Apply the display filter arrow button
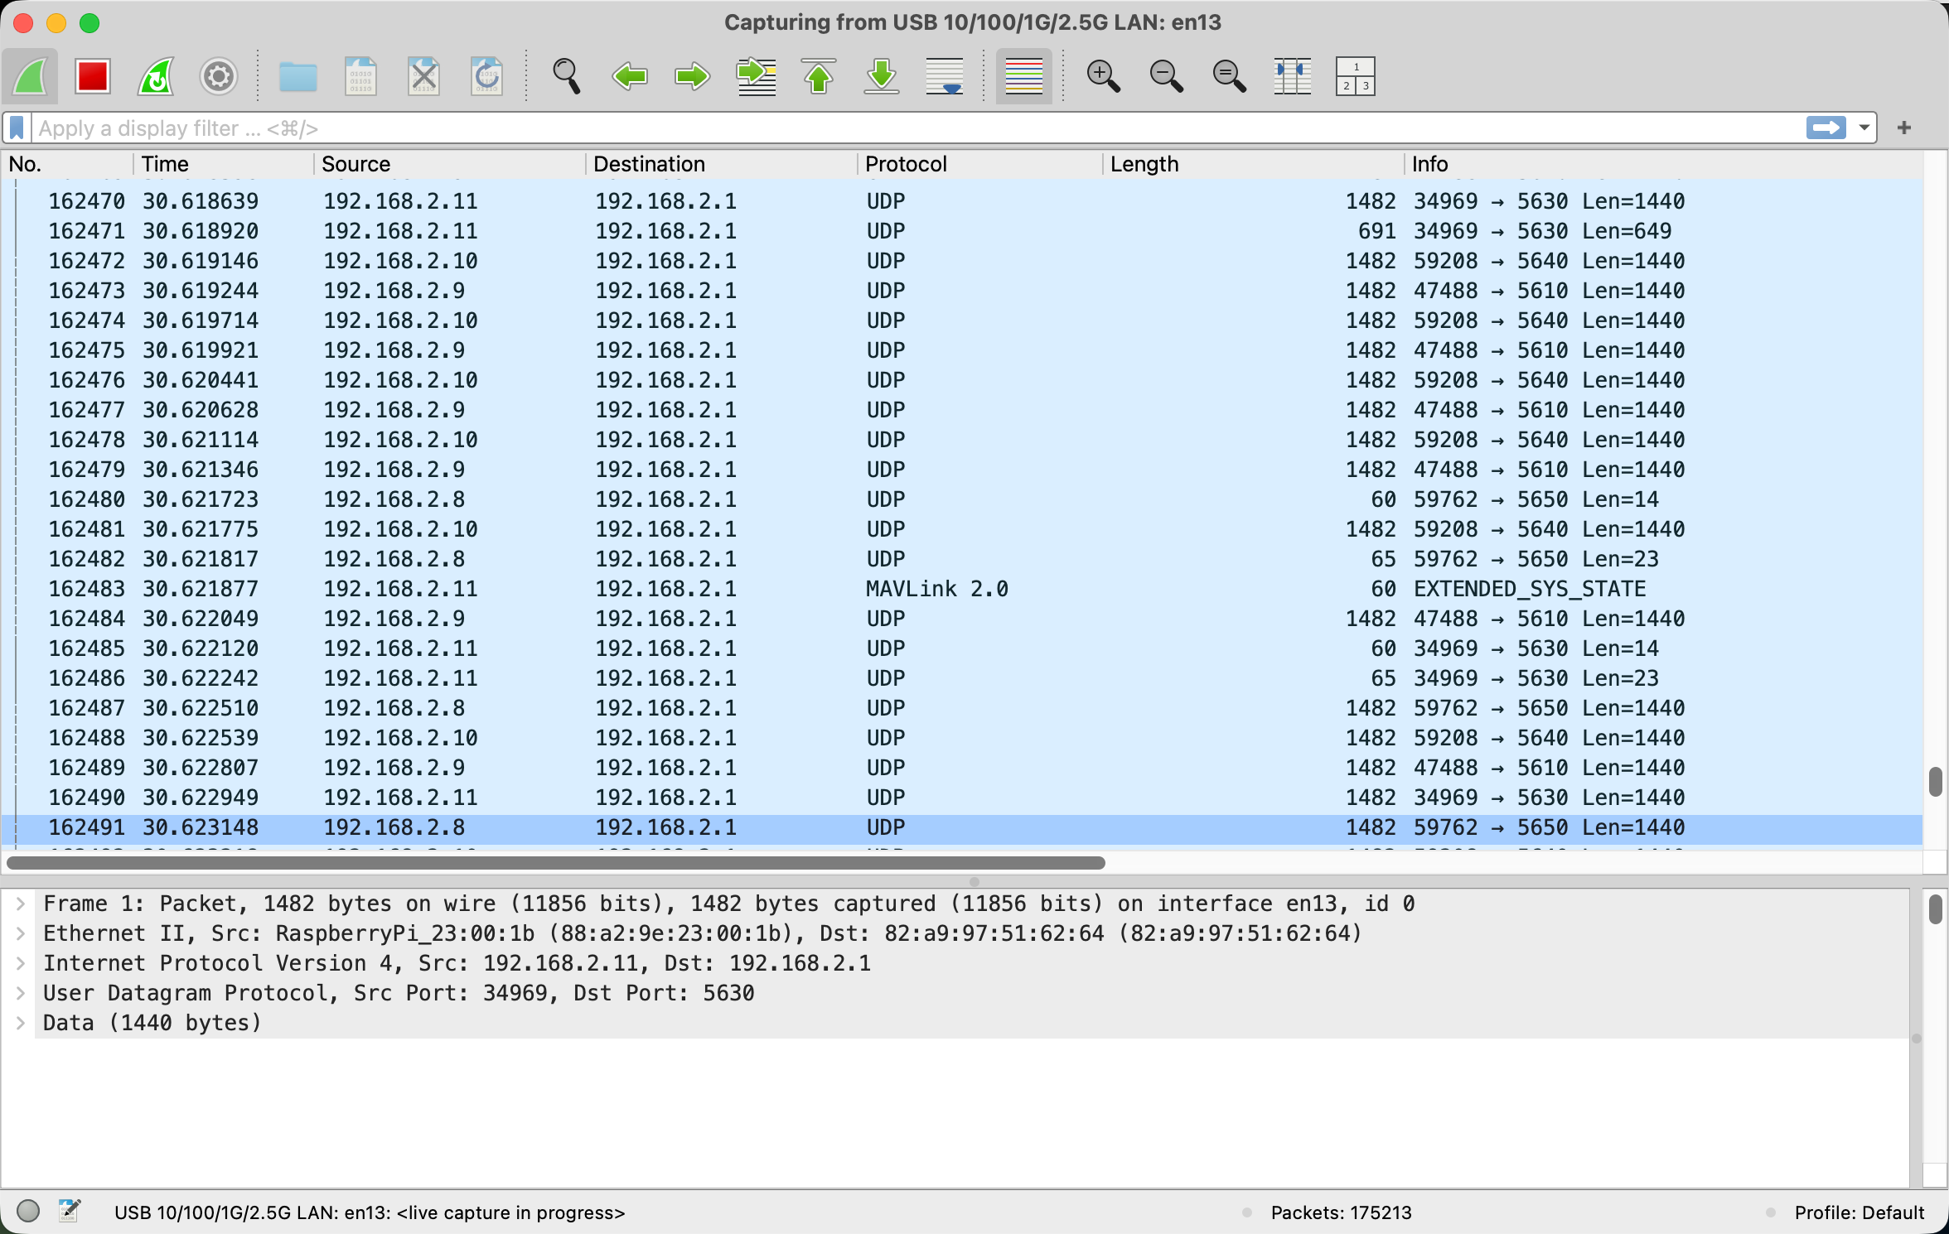 (x=1826, y=128)
